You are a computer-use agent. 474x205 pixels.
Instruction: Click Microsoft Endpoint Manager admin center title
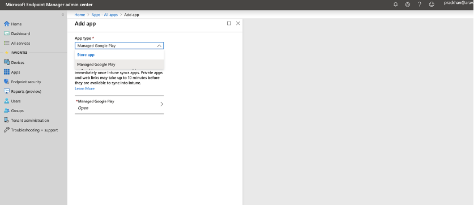coord(49,5)
